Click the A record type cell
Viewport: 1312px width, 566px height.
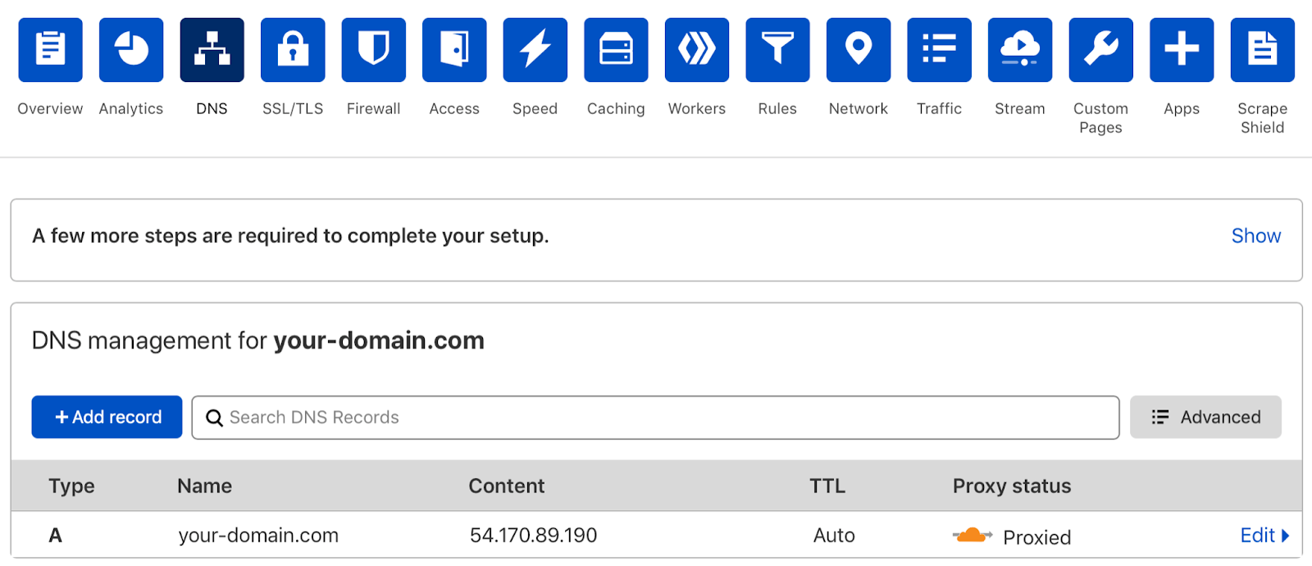pyautogui.click(x=55, y=536)
